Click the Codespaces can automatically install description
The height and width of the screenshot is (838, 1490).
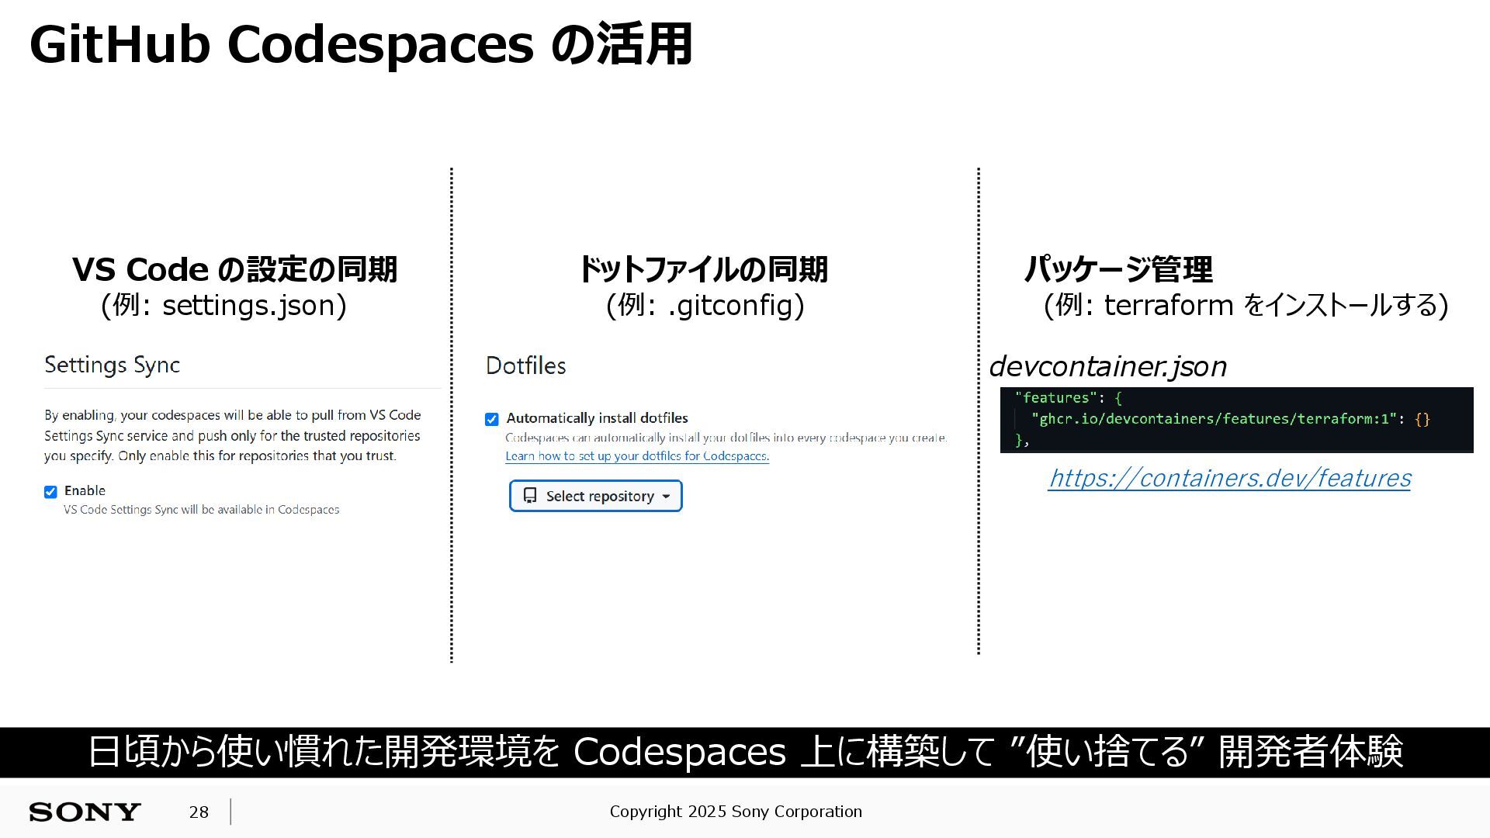[x=726, y=438]
